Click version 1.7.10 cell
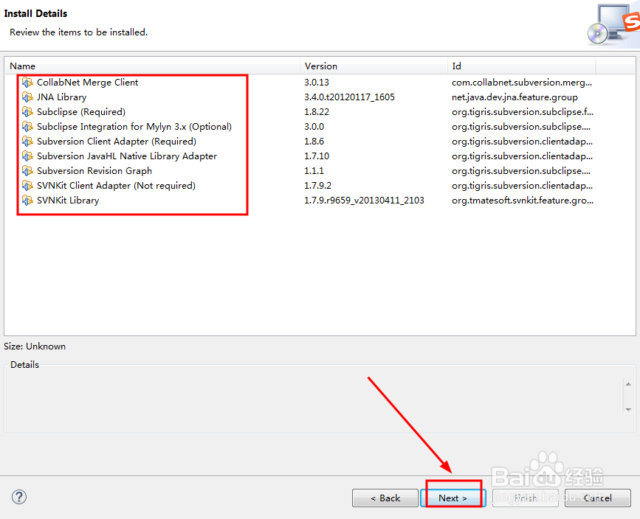Screen dimensions: 640x519 (x=317, y=156)
